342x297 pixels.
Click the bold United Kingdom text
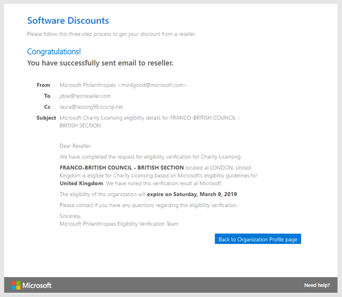coord(80,182)
